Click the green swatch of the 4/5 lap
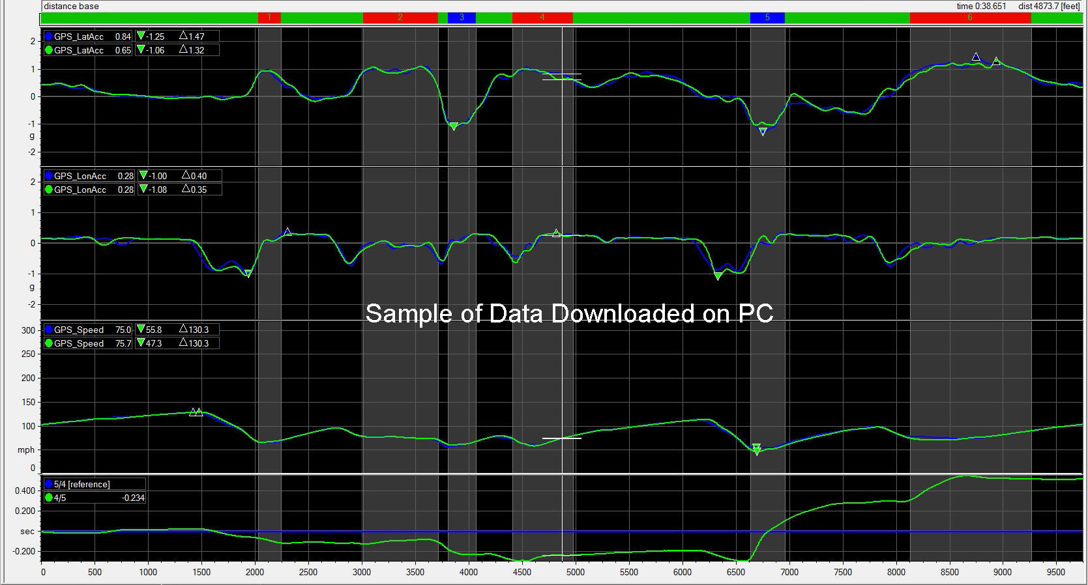The image size is (1088, 585). (49, 498)
